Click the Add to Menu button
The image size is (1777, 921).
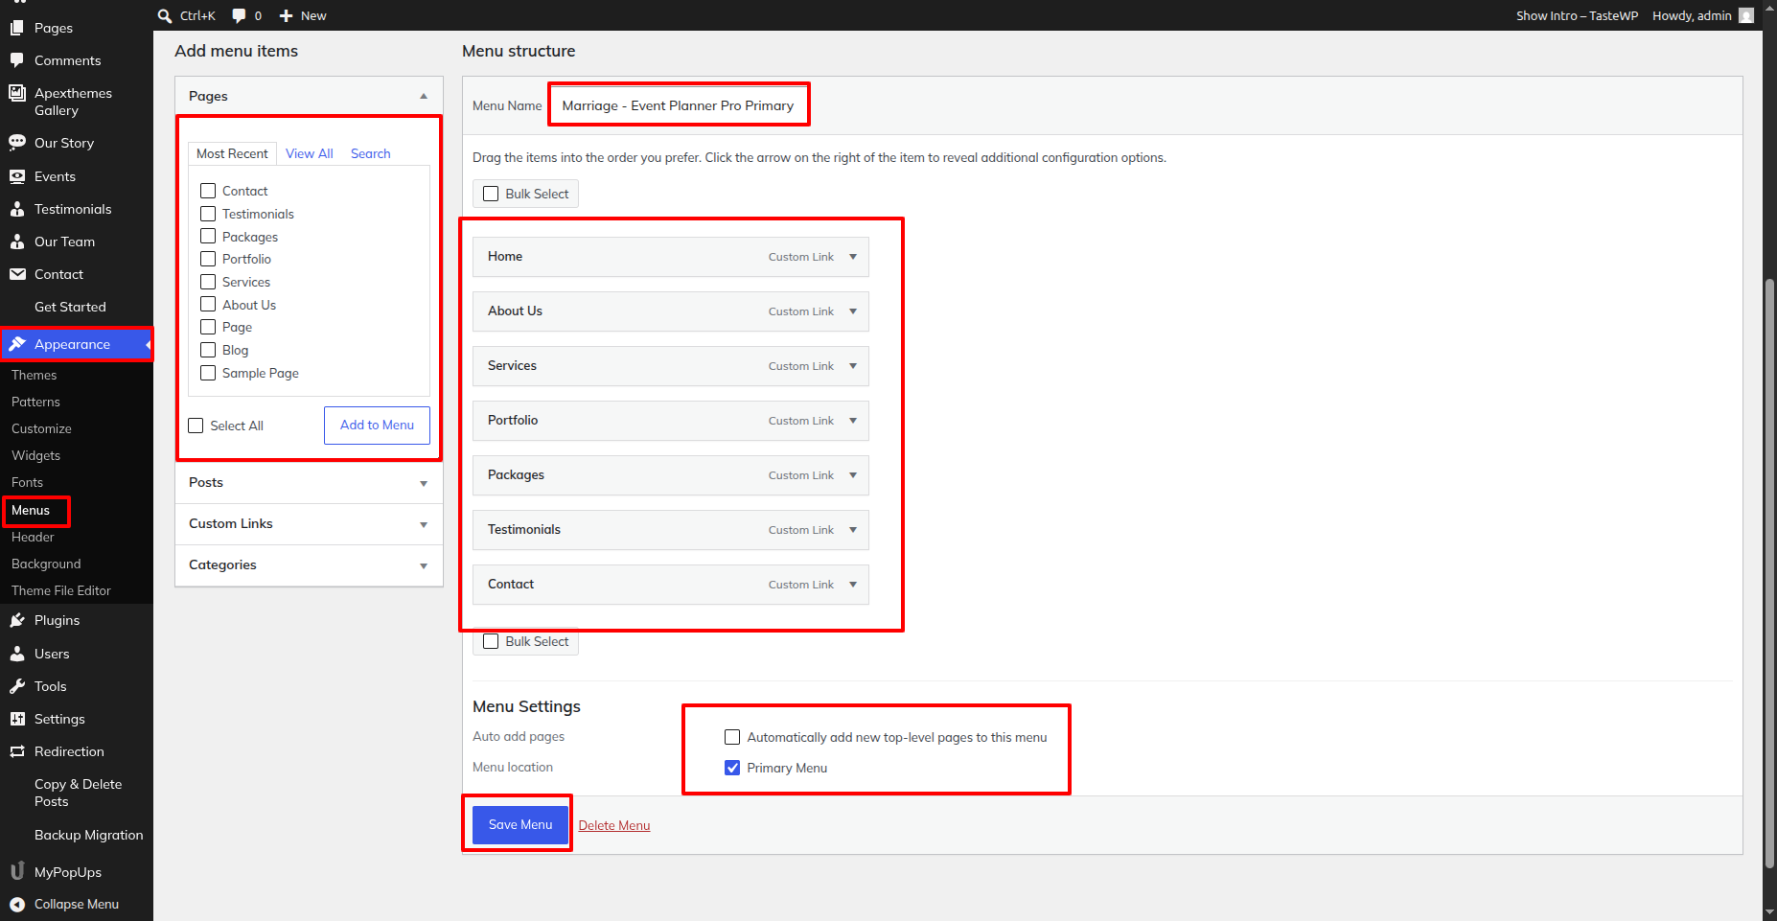[377, 426]
